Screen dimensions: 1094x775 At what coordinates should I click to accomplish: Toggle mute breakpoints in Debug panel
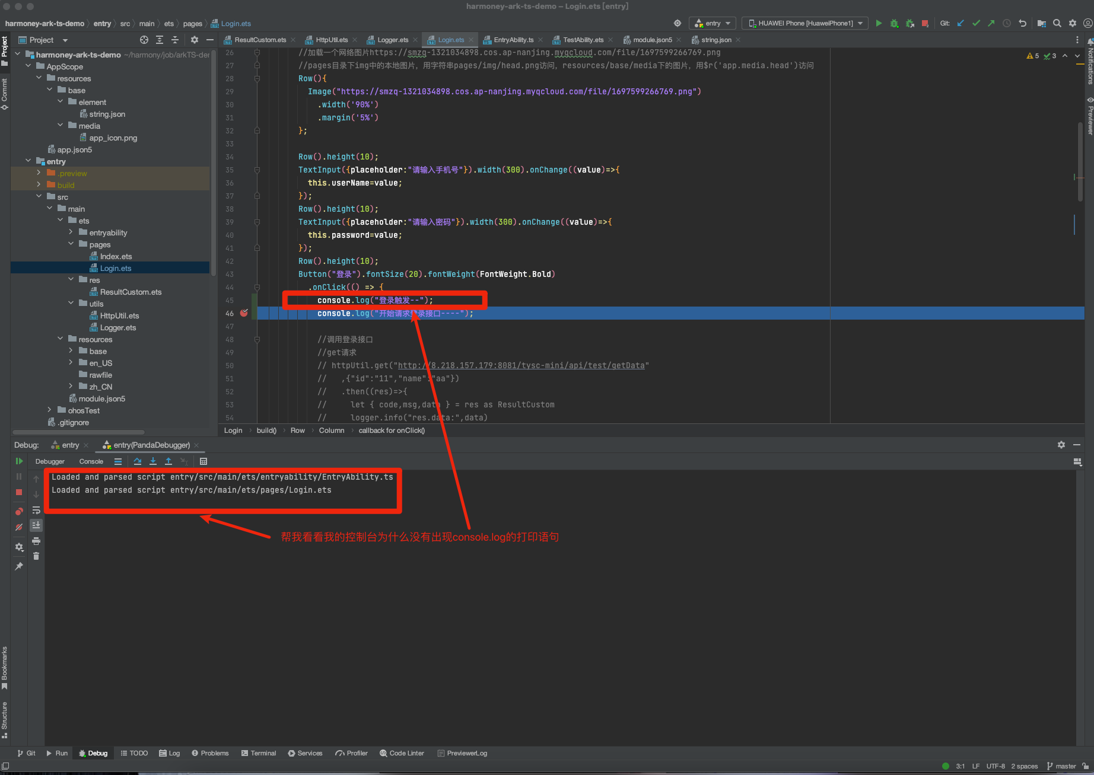tap(19, 527)
